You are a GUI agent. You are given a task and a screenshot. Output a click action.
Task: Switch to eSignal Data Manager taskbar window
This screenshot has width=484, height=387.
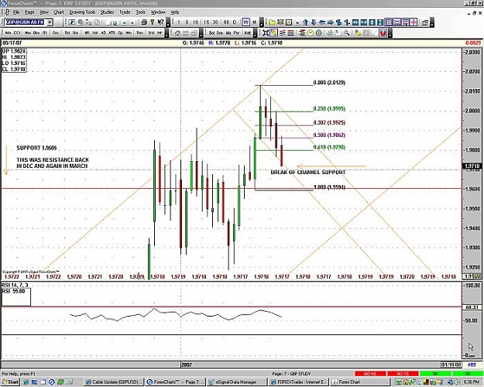pyautogui.click(x=237, y=382)
